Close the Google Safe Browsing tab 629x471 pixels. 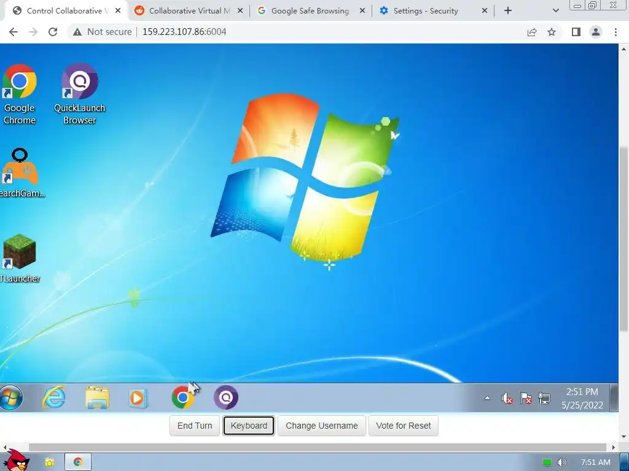362,11
